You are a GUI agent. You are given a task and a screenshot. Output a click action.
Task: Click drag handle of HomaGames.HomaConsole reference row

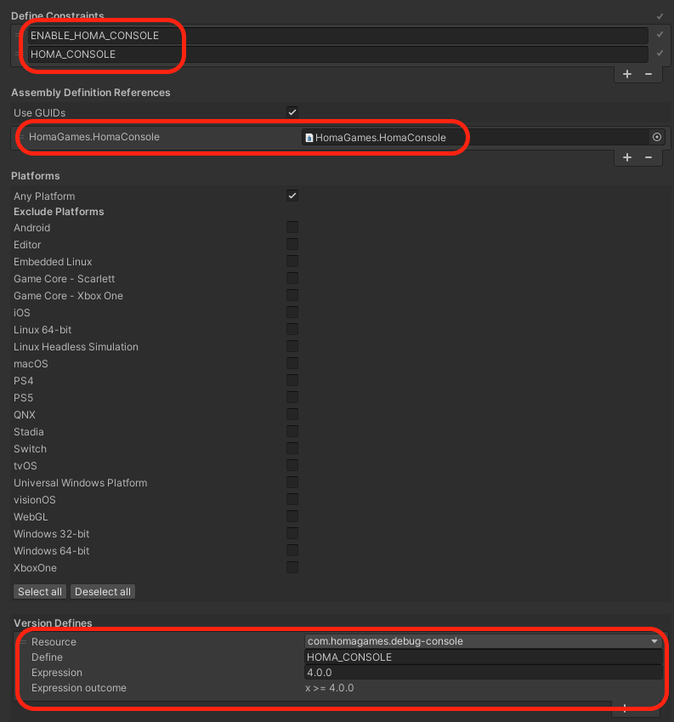click(x=20, y=137)
